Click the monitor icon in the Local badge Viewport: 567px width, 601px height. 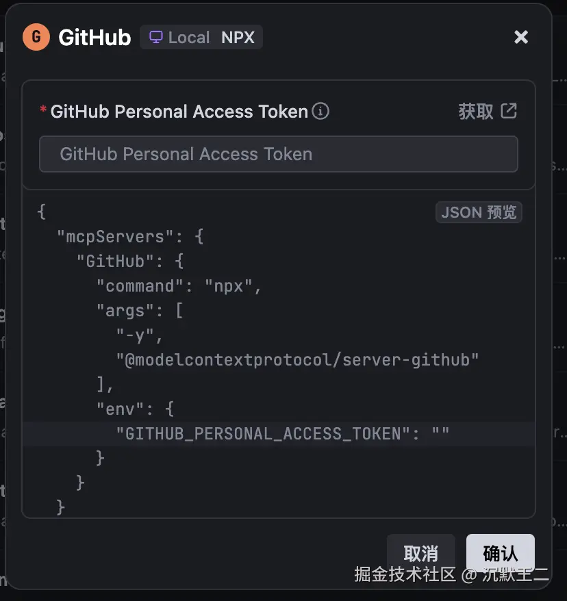point(157,37)
